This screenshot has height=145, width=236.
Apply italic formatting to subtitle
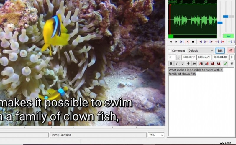click(177, 64)
